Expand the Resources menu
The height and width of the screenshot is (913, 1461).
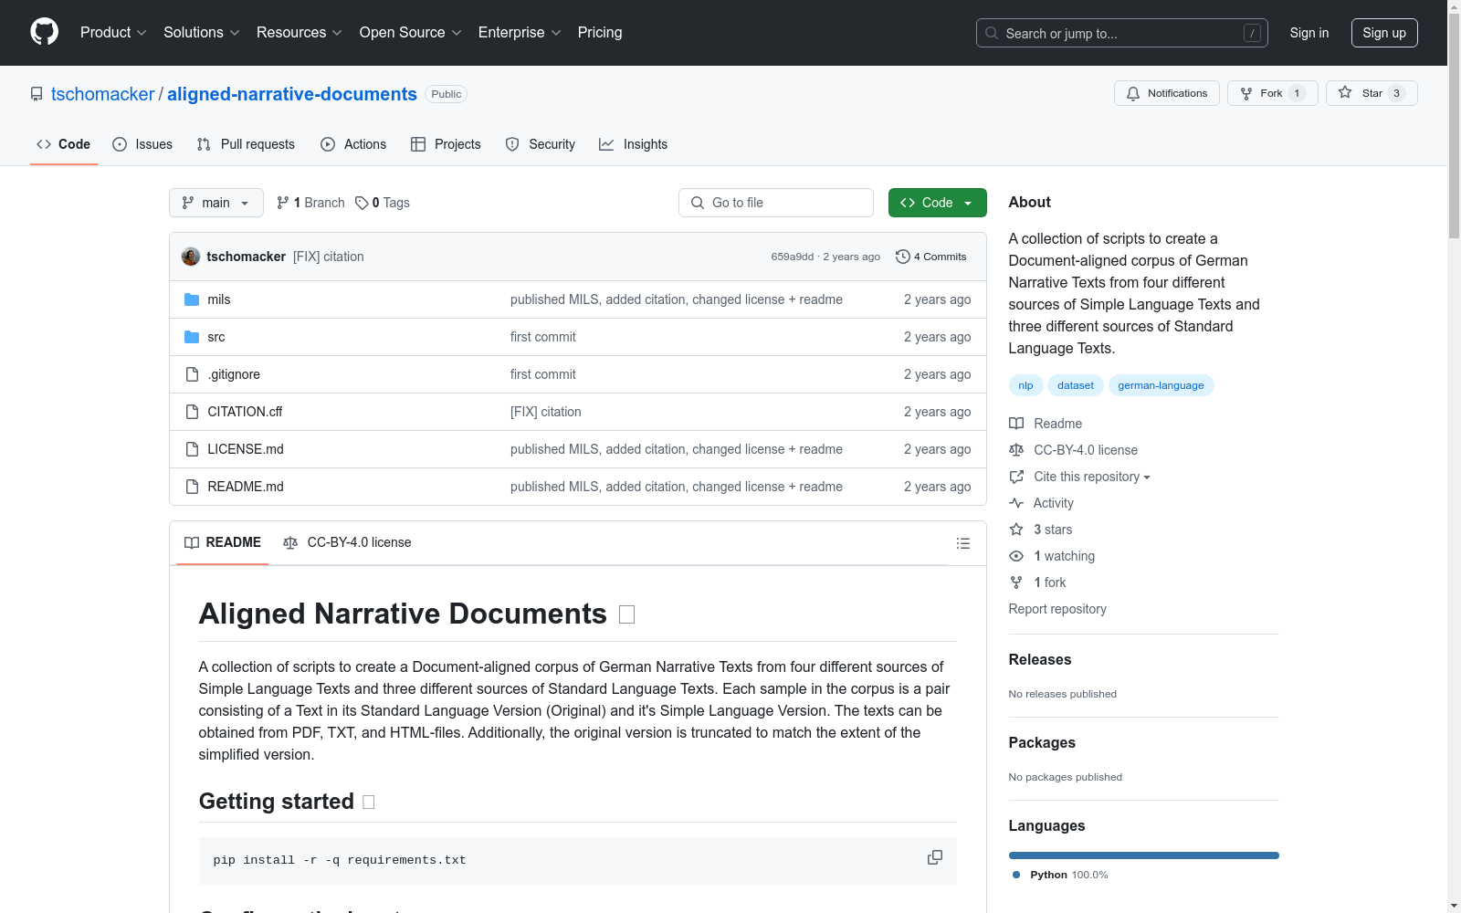click(x=300, y=33)
